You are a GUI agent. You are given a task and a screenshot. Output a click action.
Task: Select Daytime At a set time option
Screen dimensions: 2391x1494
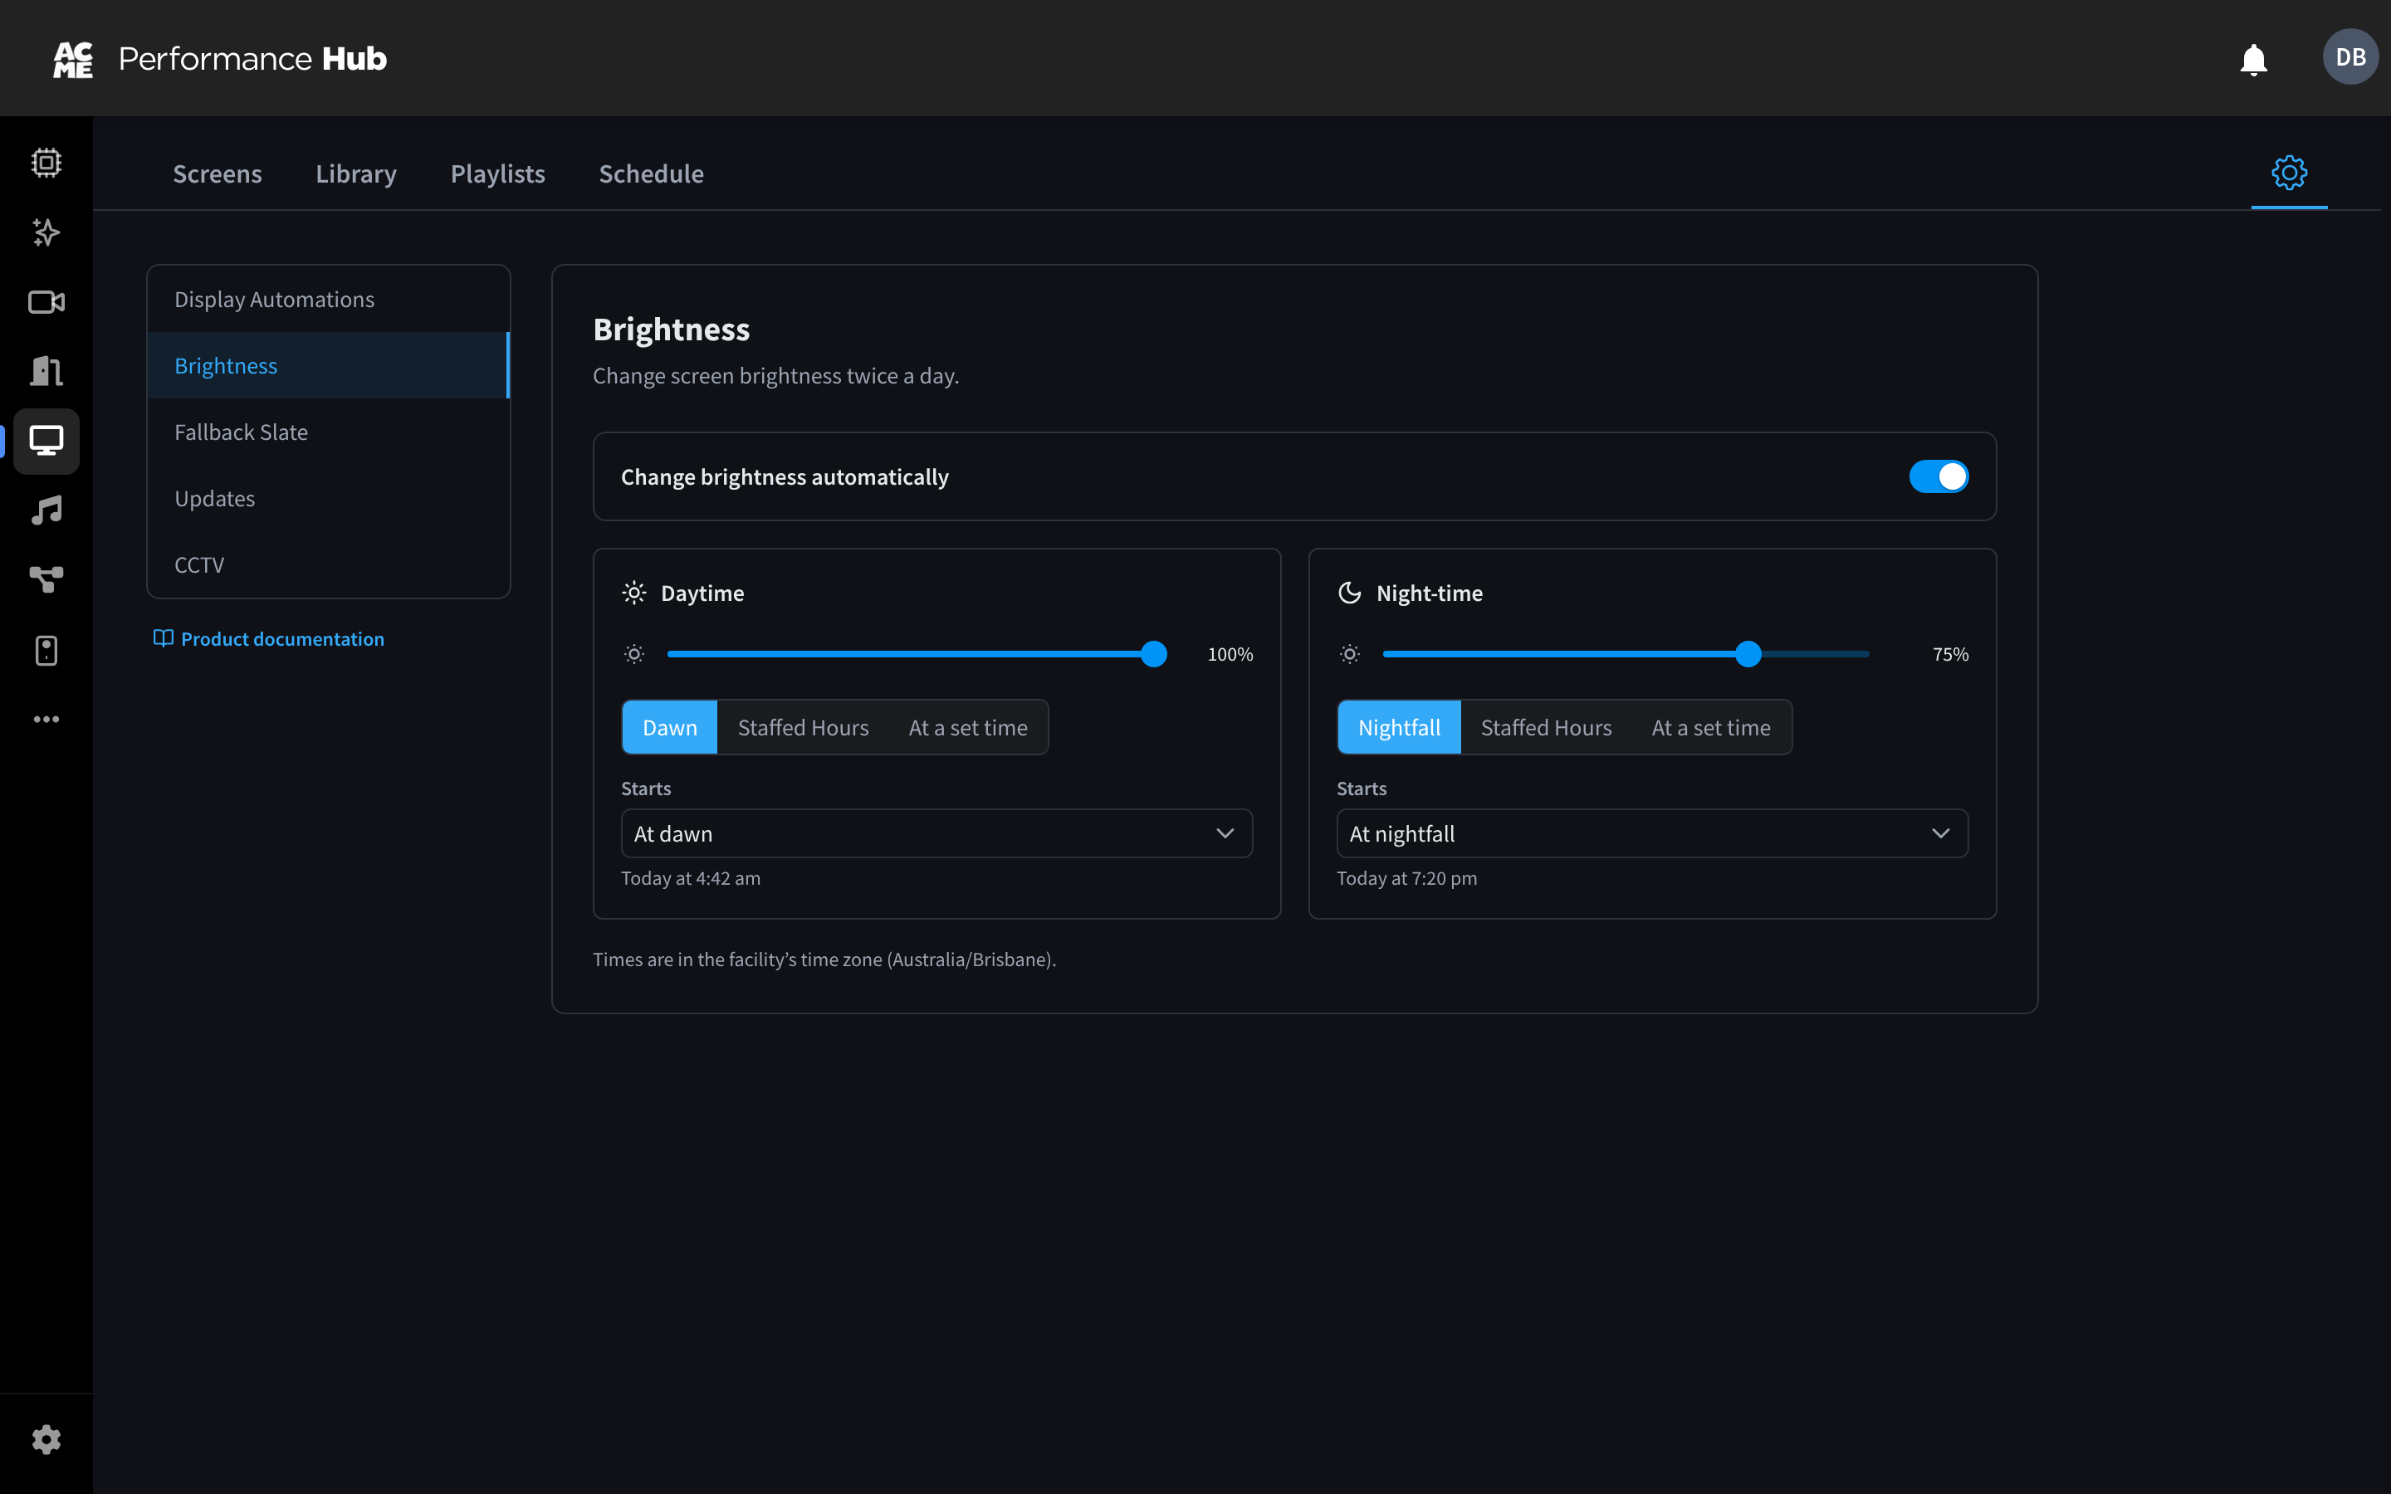[968, 727]
